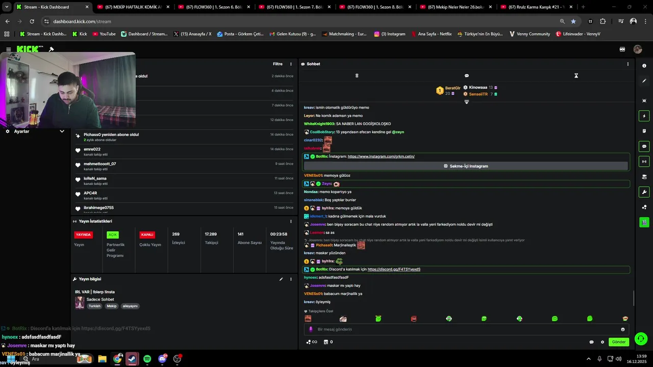Click the Filtre option in activity feed
This screenshot has width=653, height=367.
pyautogui.click(x=278, y=64)
